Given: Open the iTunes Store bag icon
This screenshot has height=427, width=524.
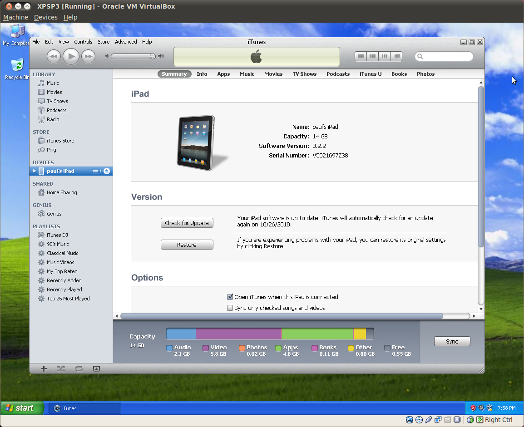Looking at the screenshot, I should point(41,141).
